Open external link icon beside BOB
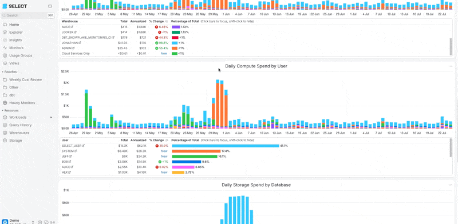 [70, 162]
